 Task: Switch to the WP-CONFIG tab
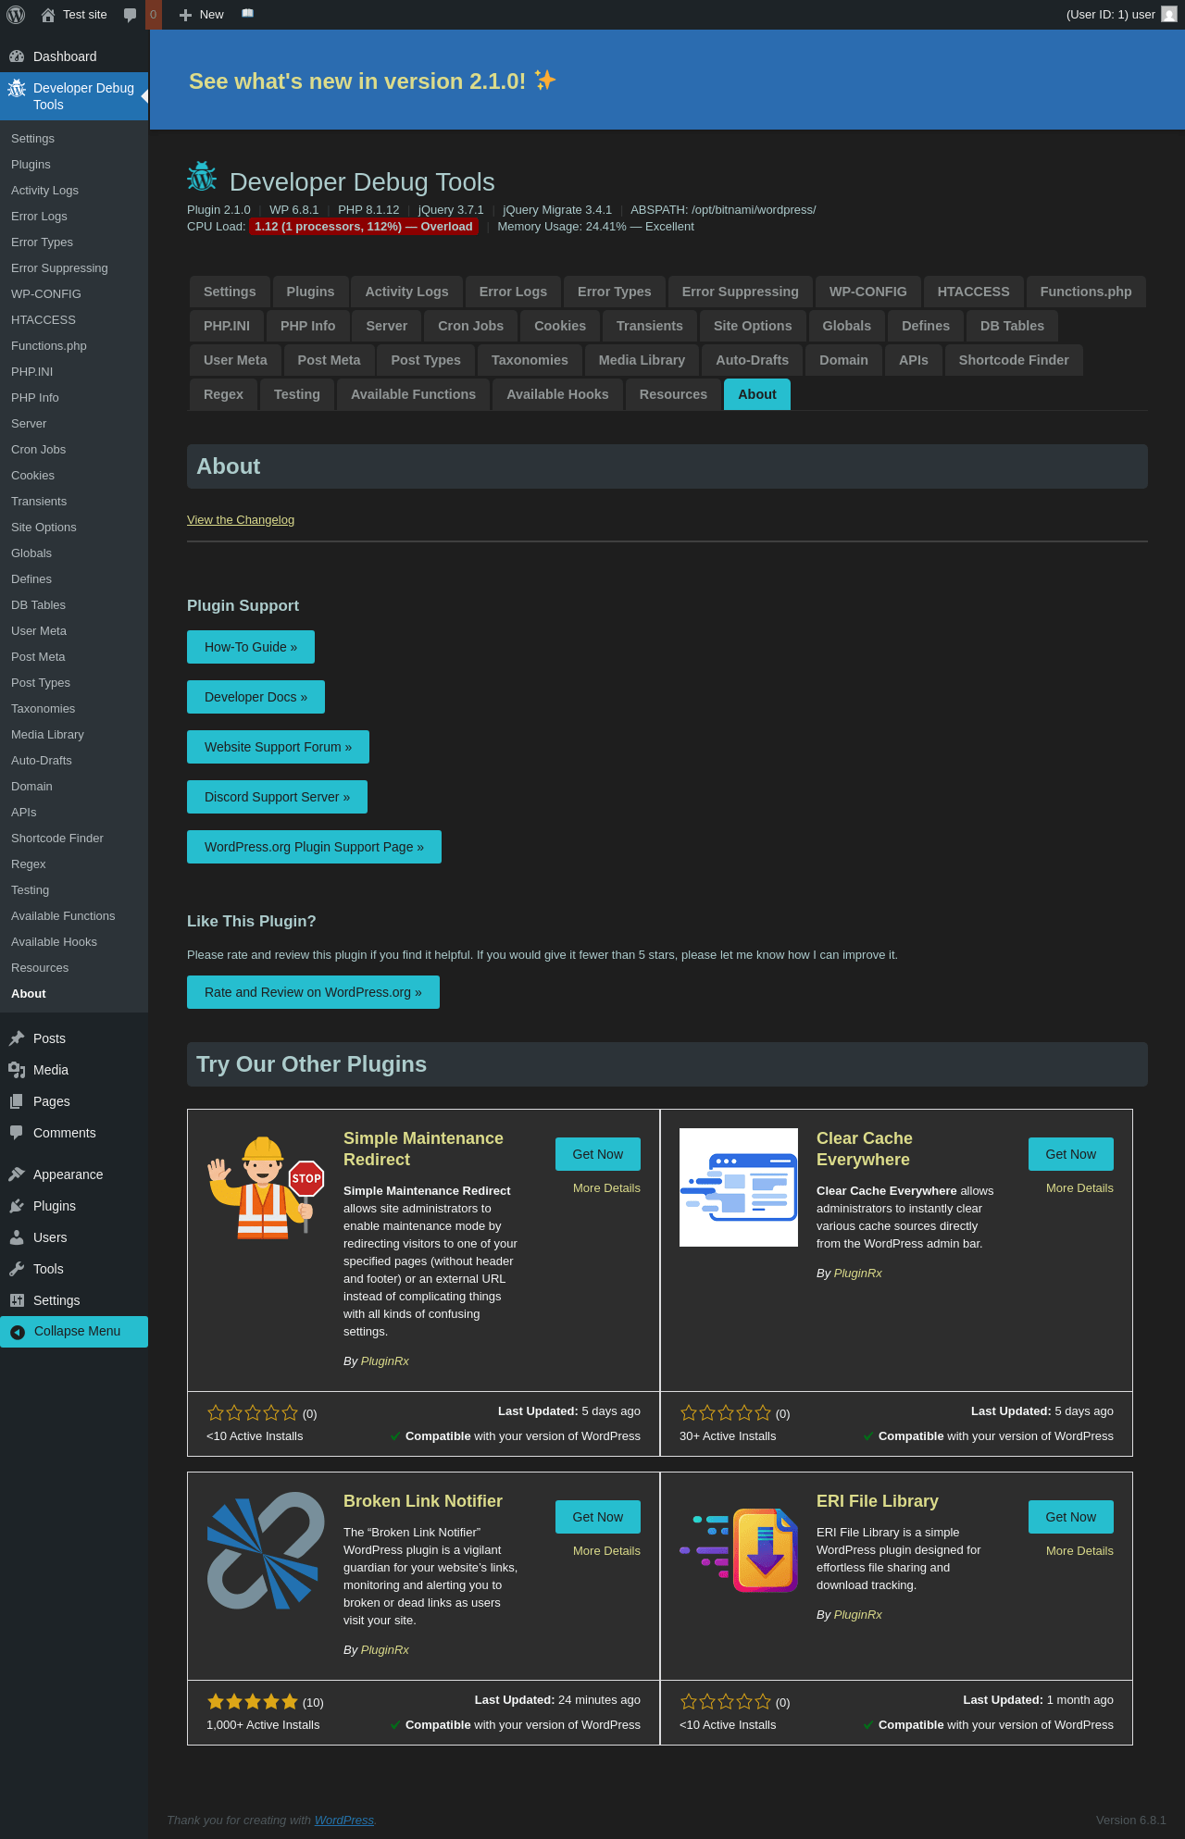click(868, 292)
